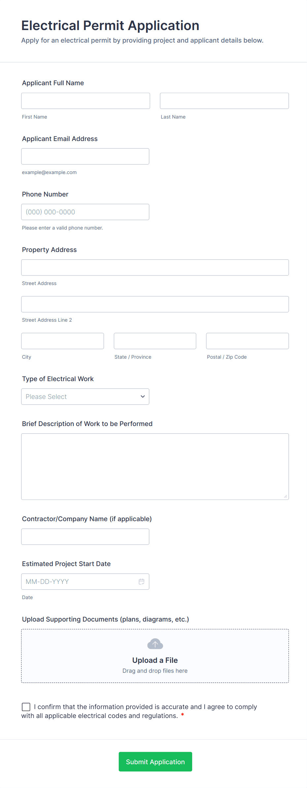307x788 pixels.
Task: Click the Street Address Line 2 field
Action: (x=155, y=304)
